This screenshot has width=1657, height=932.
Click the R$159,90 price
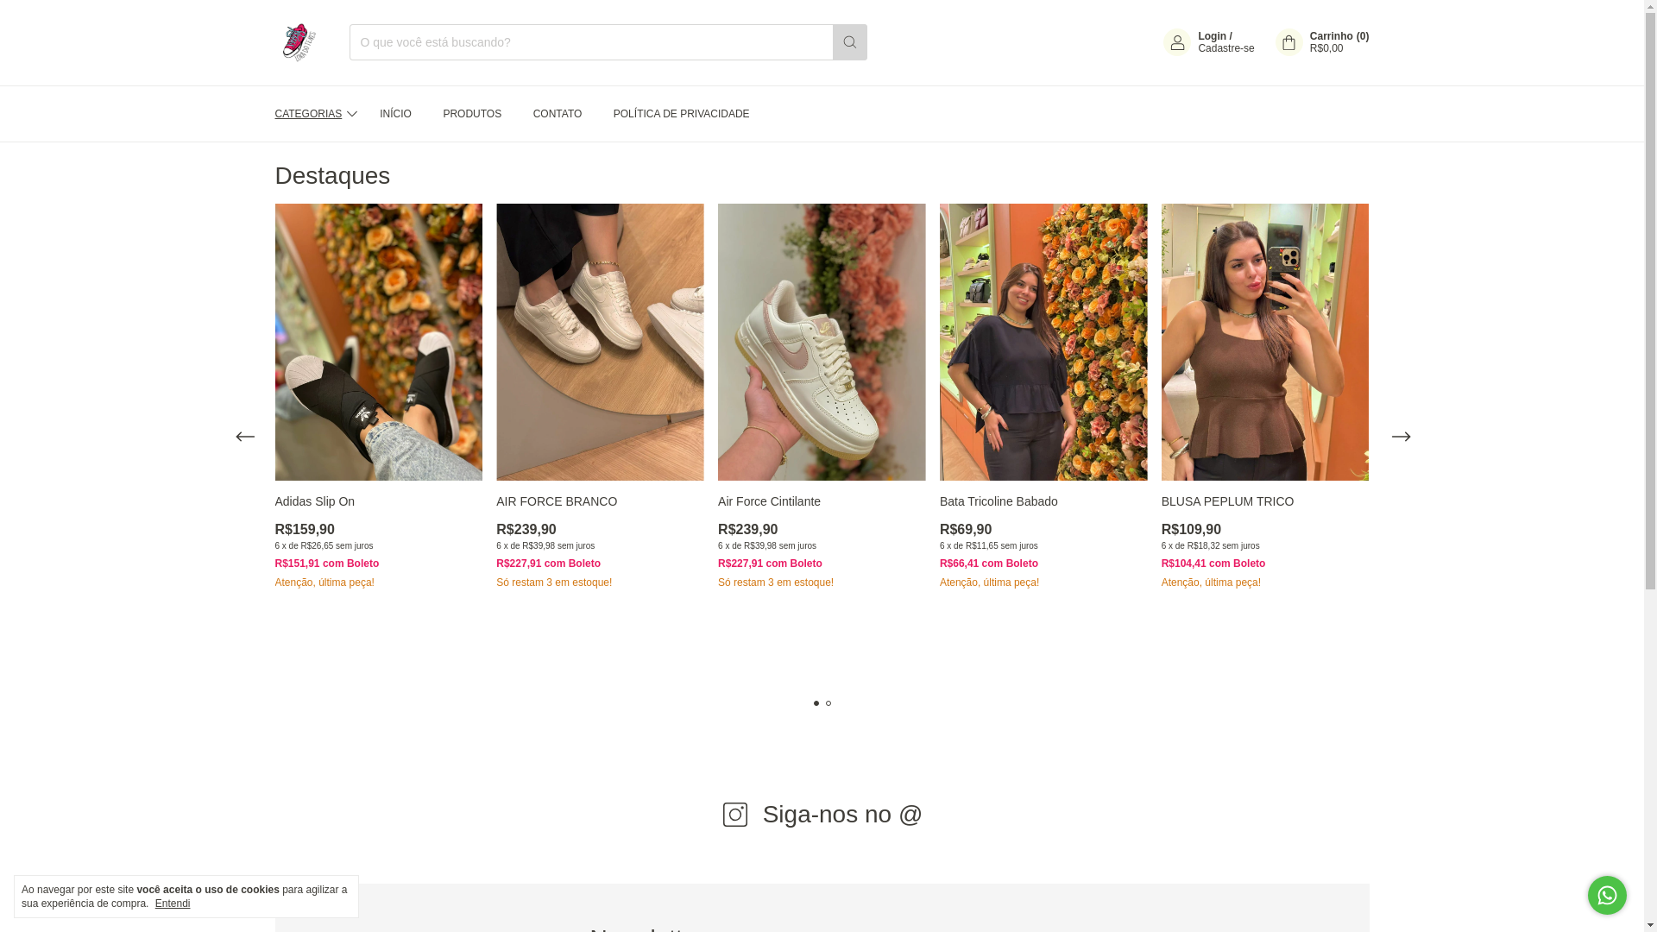(305, 530)
